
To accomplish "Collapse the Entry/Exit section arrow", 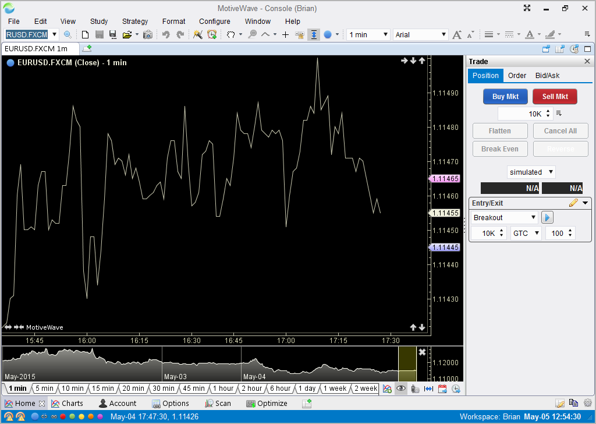I will pyautogui.click(x=586, y=203).
